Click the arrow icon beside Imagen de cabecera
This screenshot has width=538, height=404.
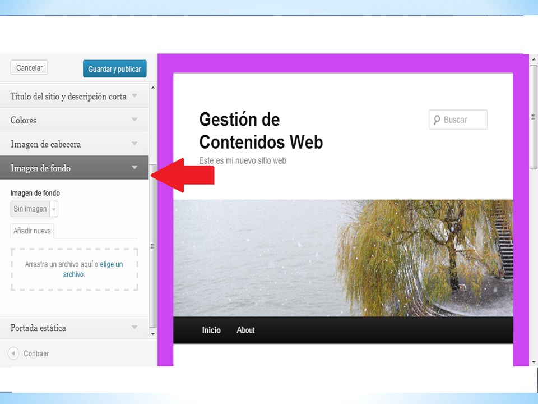(134, 143)
